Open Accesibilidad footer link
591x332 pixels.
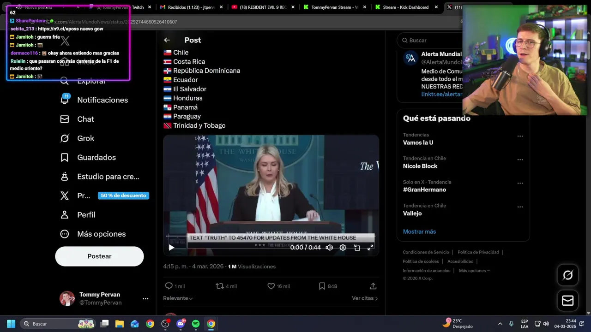[x=460, y=261]
